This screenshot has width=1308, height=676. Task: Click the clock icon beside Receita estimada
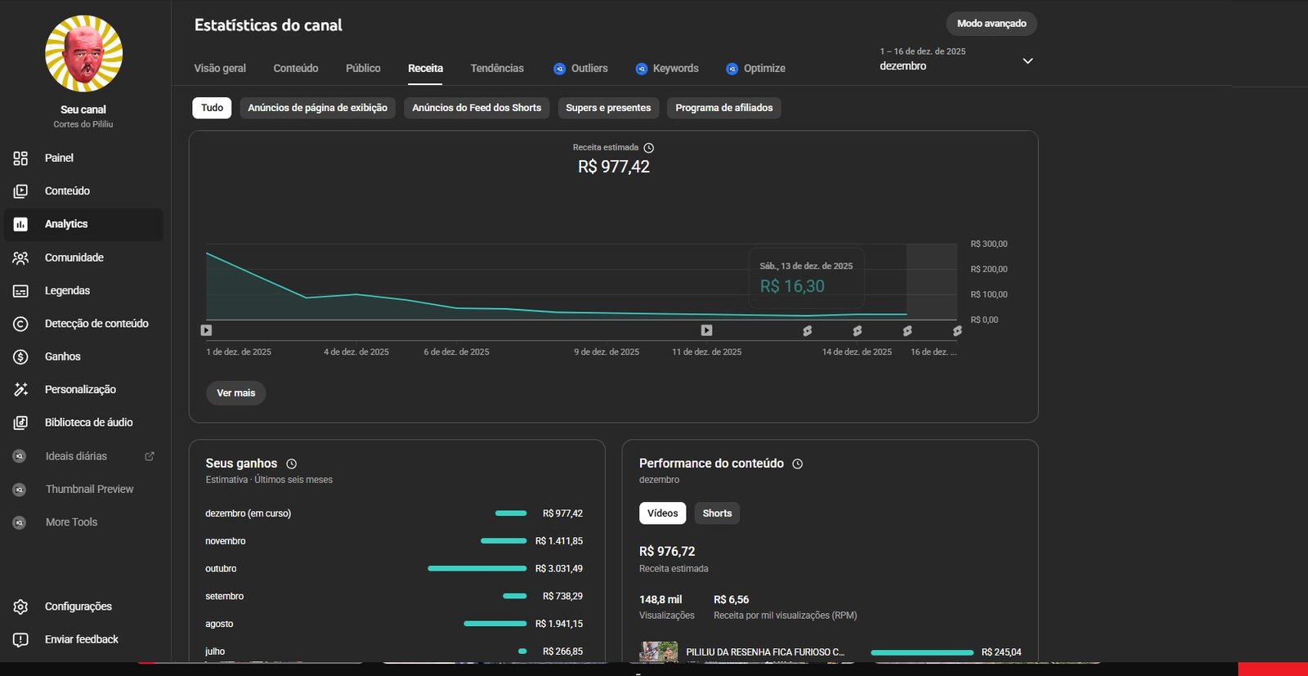[x=648, y=148]
